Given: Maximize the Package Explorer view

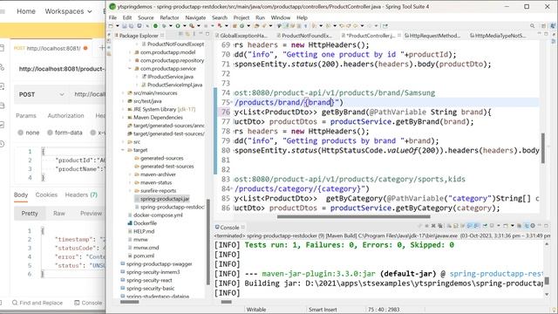Looking at the screenshot, I should click(x=208, y=33).
